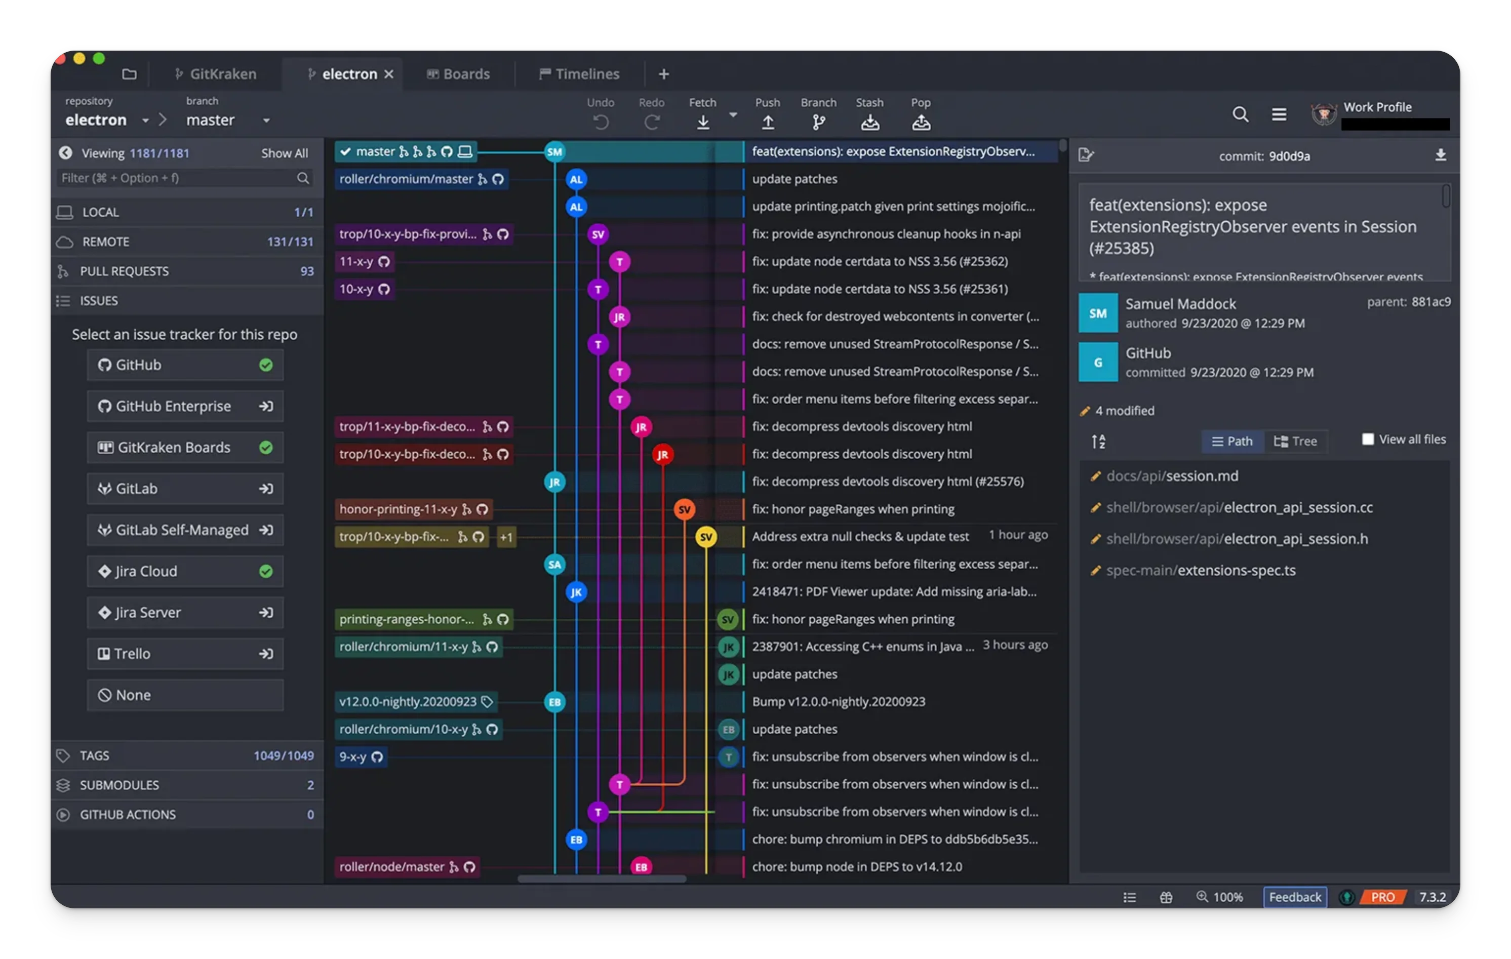Pop the stash using the Pop icon
Image resolution: width=1511 pixels, height=959 pixels.
pos(921,122)
